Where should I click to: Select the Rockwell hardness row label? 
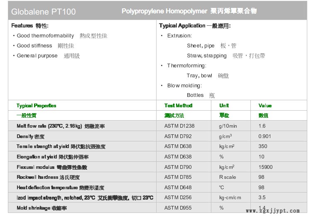pos(46,177)
